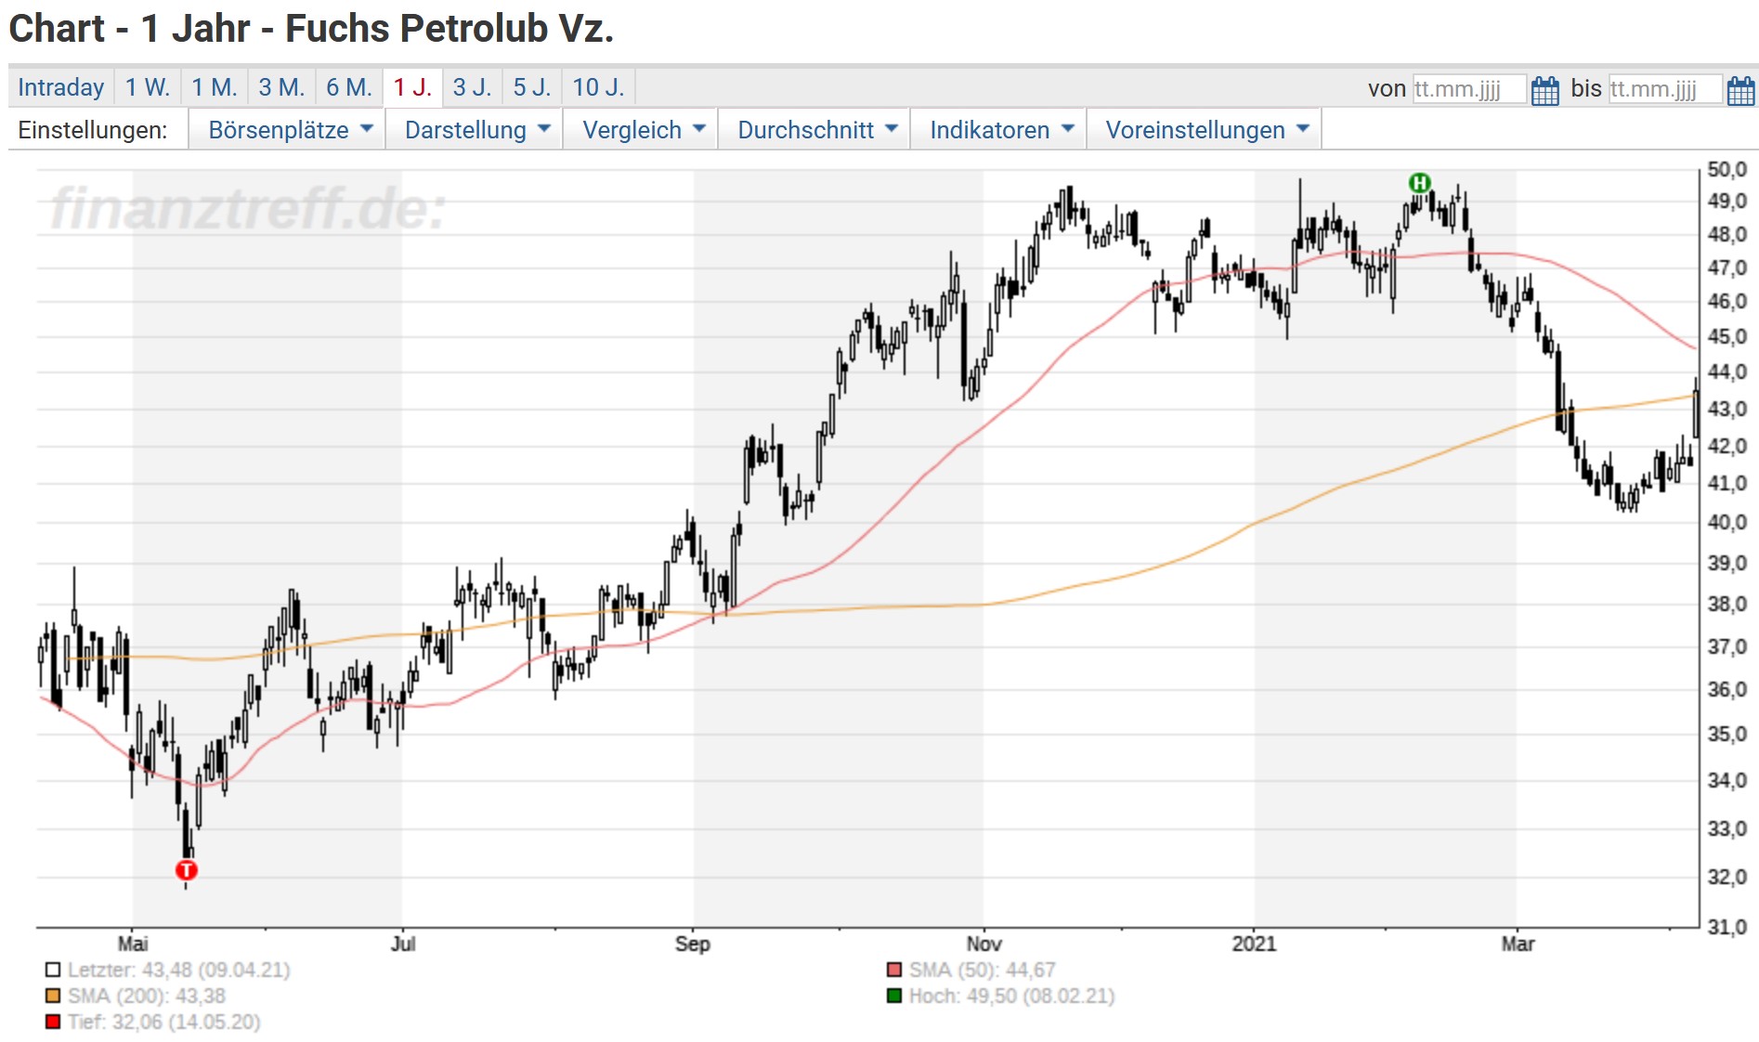The height and width of the screenshot is (1042, 1759).
Task: Focus the bis end date input field
Action: click(x=1665, y=89)
